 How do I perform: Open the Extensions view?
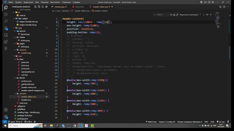pos(6,42)
